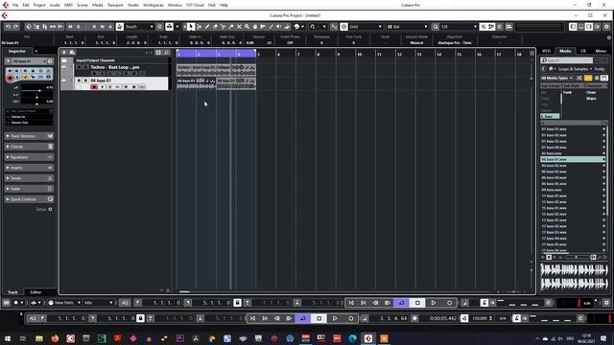Expand Track Versions inspector section
Screen dimensions: 614x345
click(x=29, y=136)
